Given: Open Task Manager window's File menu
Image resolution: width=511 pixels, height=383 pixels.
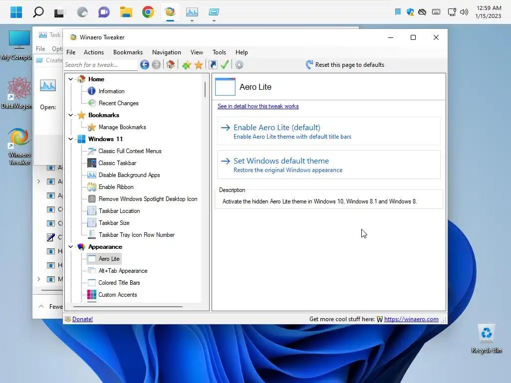Looking at the screenshot, I should 40,49.
